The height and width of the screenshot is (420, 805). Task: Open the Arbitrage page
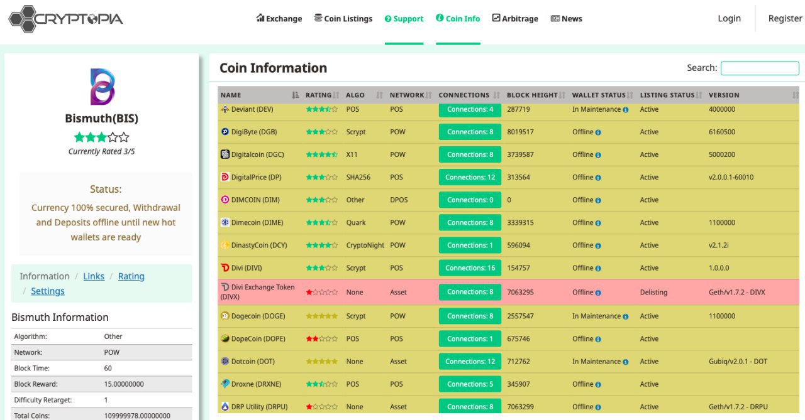515,19
